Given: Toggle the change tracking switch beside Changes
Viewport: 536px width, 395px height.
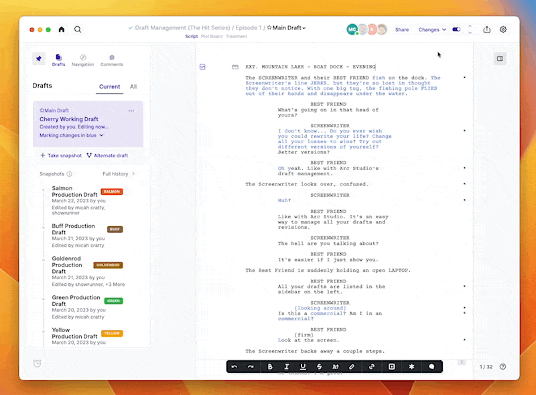Looking at the screenshot, I should 457,29.
